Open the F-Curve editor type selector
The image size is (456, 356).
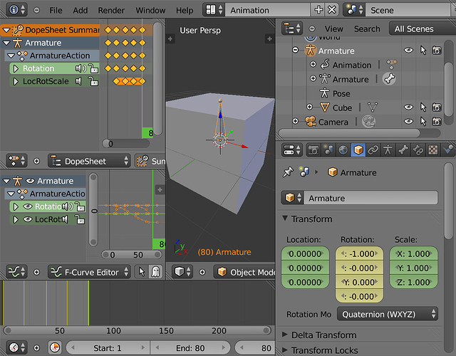[16, 272]
